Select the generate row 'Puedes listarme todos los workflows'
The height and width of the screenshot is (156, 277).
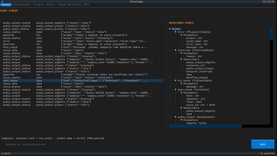click(x=83, y=74)
